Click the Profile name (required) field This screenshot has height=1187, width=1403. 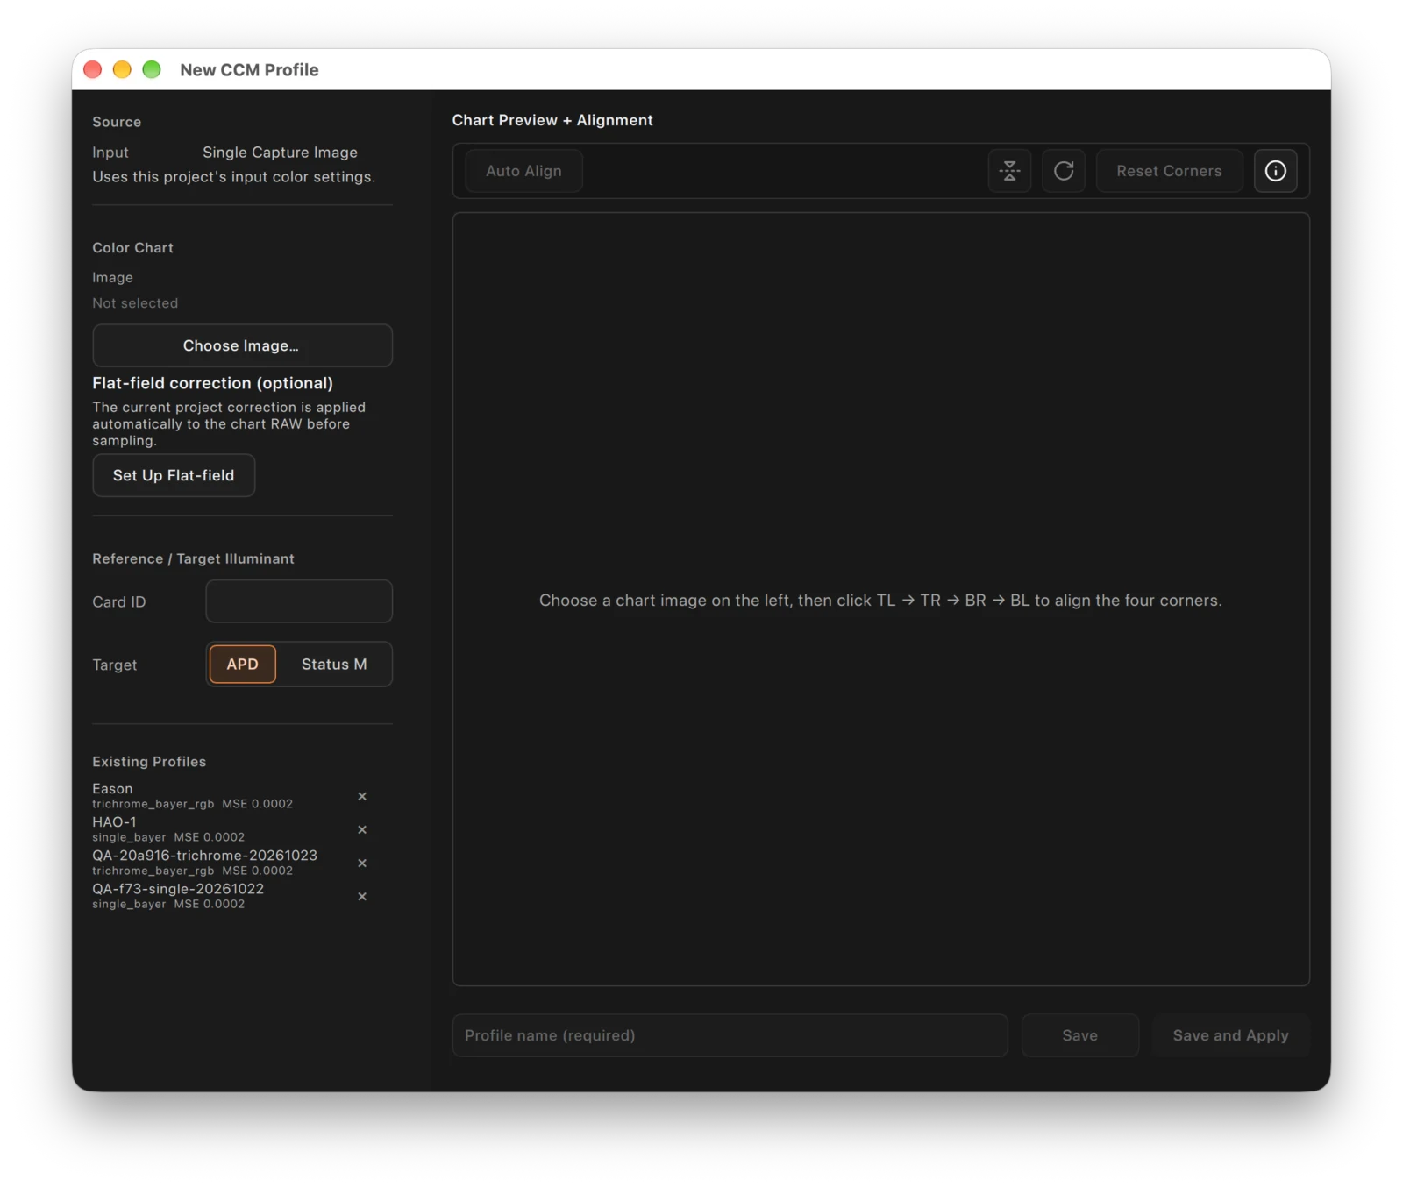730,1035
